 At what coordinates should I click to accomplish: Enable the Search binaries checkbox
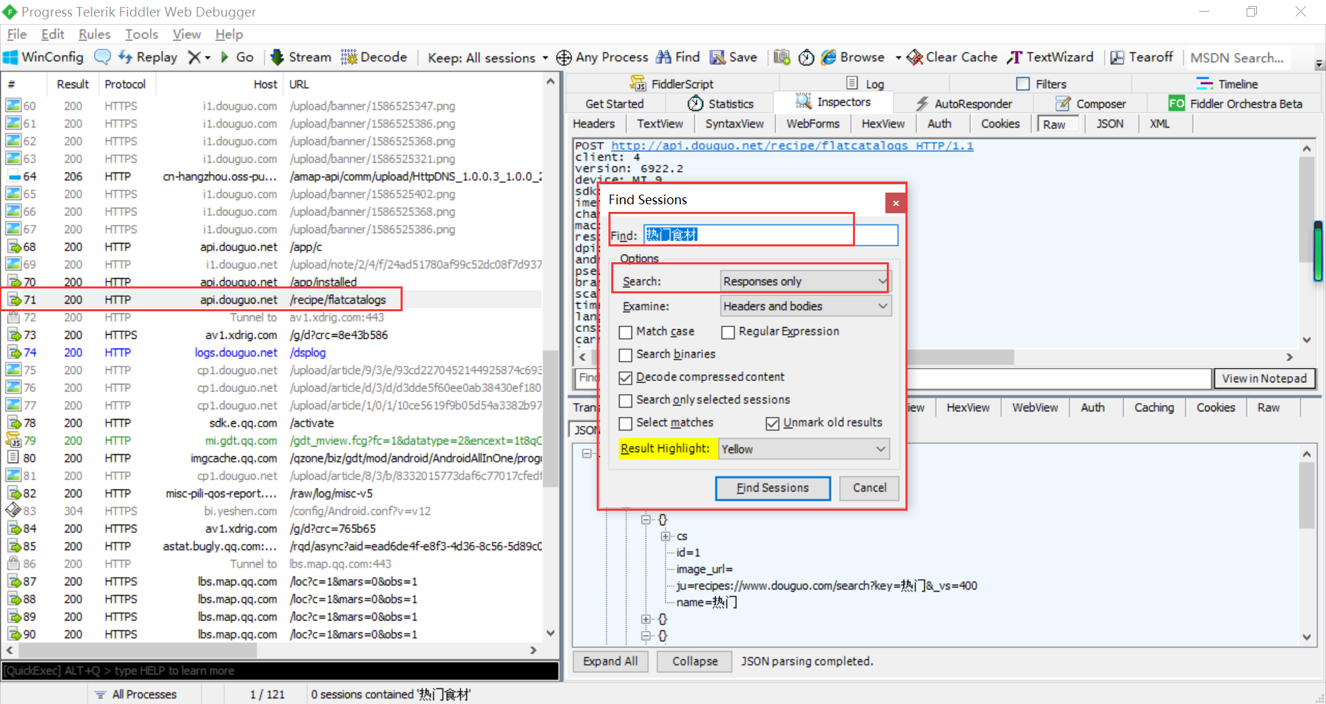626,355
